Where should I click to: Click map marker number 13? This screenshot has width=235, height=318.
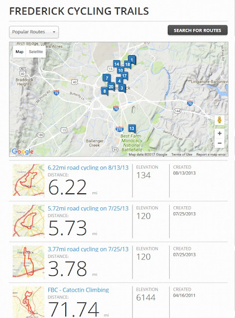[x=132, y=128]
